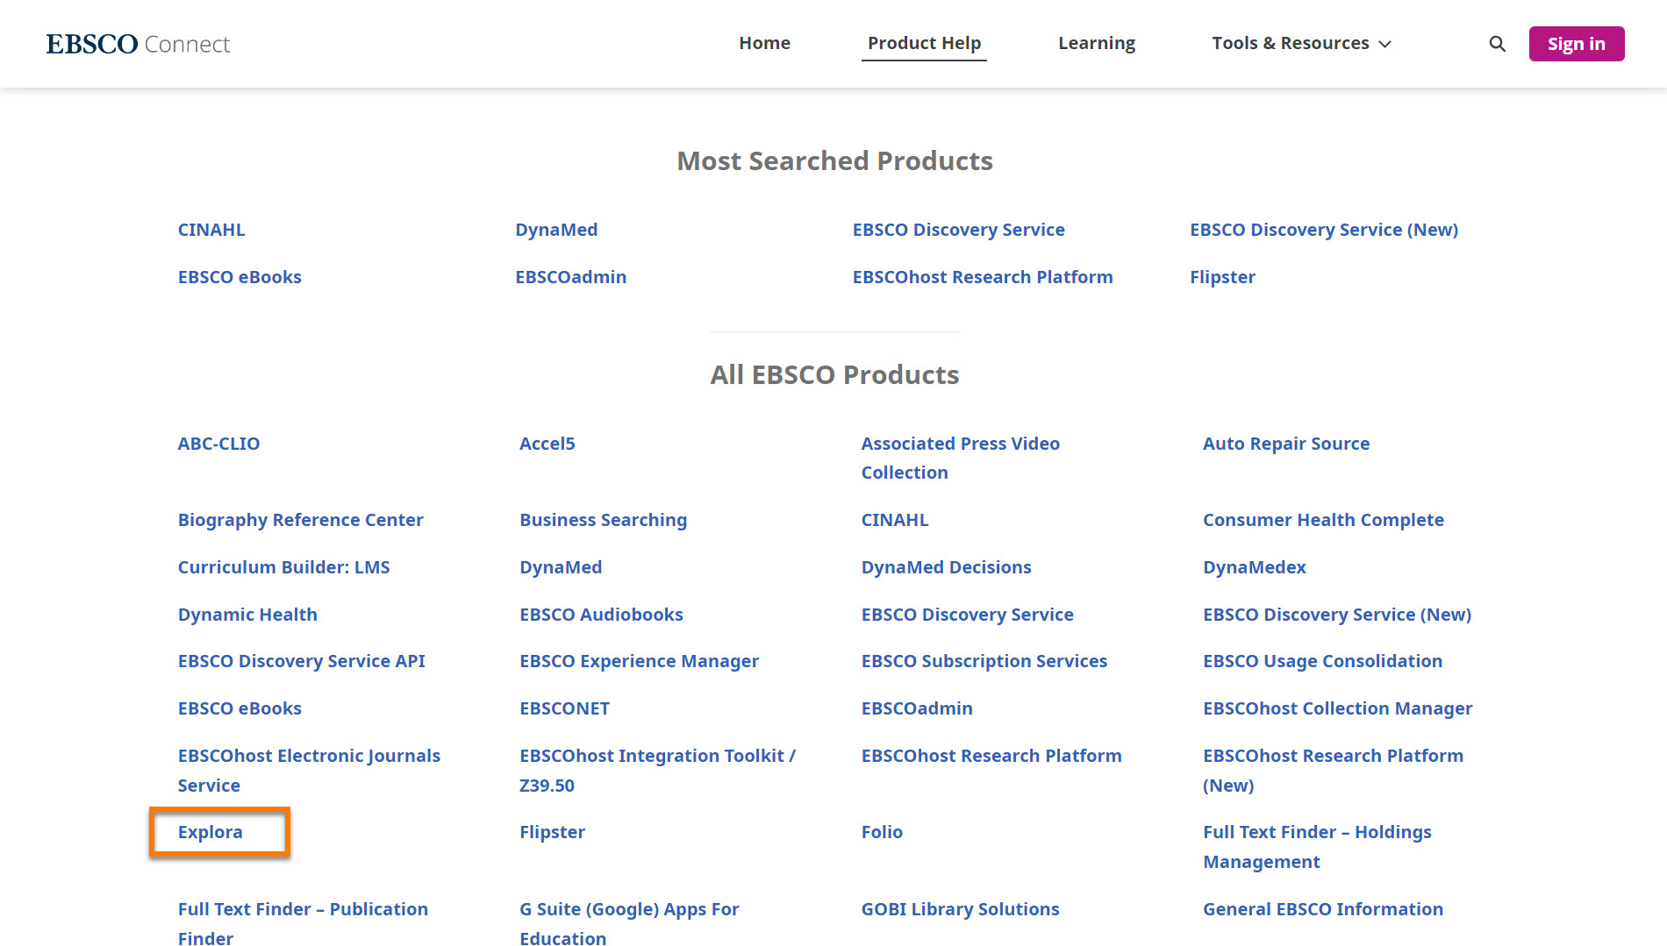This screenshot has width=1667, height=946.
Task: Open EBSCOhost Research Platform in Most Searched
Action: [x=982, y=277]
